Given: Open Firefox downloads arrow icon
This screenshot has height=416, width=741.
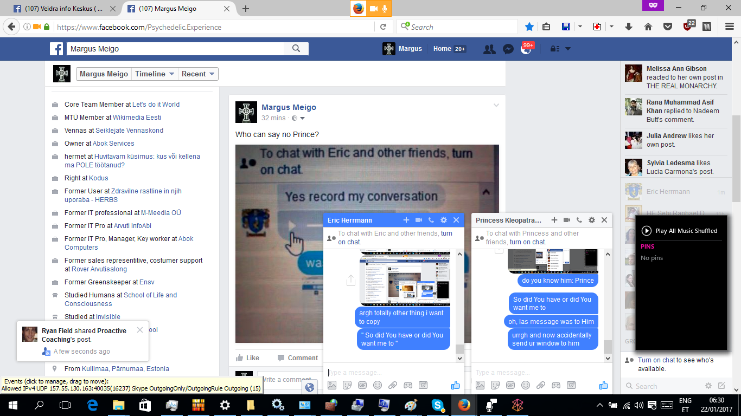Looking at the screenshot, I should coord(629,27).
